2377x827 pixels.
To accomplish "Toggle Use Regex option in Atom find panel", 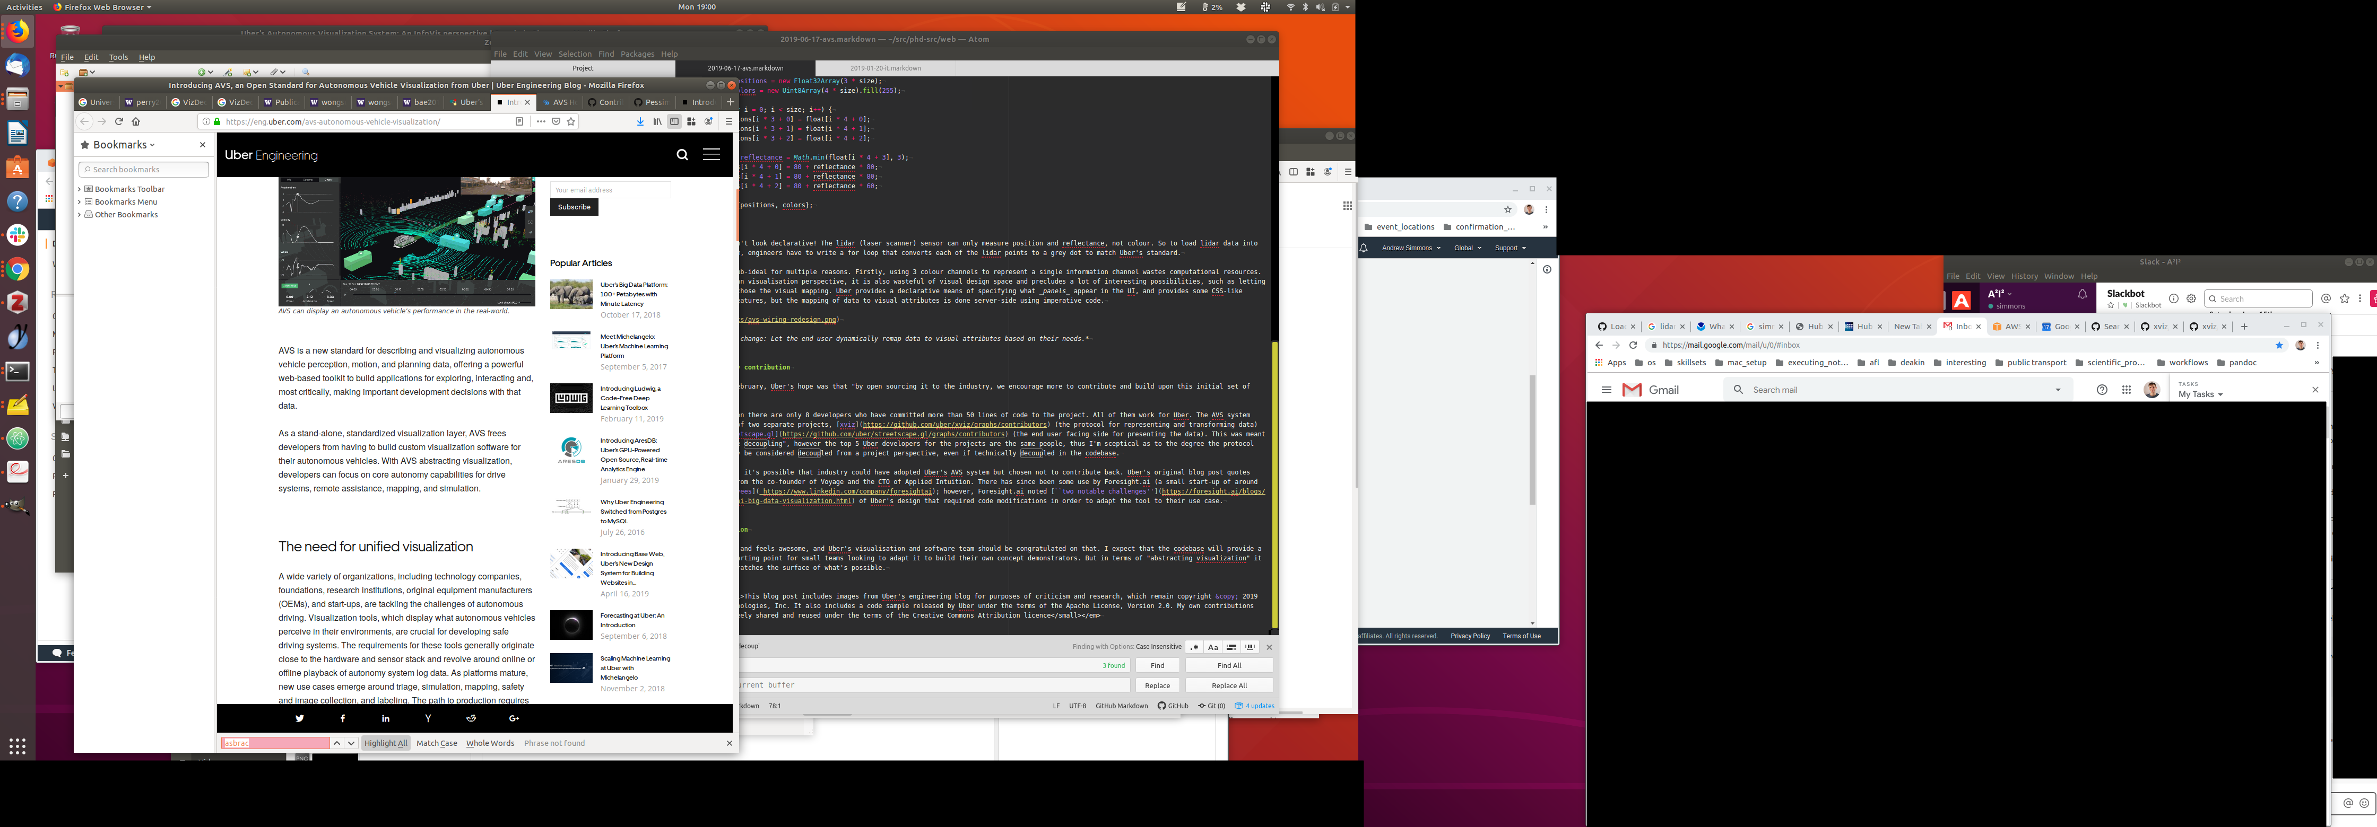I will point(1195,647).
